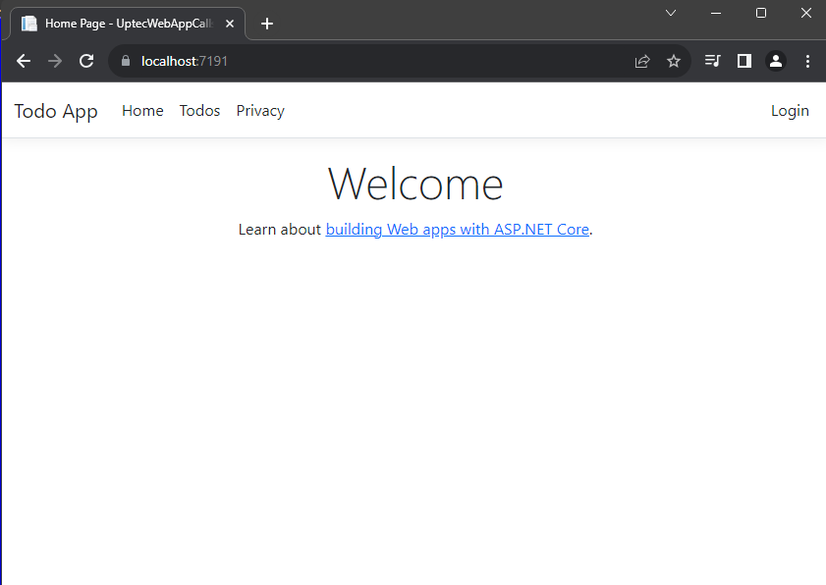
Task: Click the Login link
Action: [x=790, y=111]
